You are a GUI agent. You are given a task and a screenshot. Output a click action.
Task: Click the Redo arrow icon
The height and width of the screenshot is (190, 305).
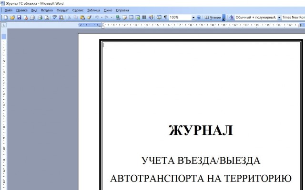click(x=107, y=18)
